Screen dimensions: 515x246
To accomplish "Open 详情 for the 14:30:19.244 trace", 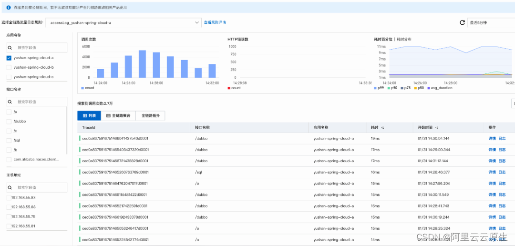I will 492,217.
